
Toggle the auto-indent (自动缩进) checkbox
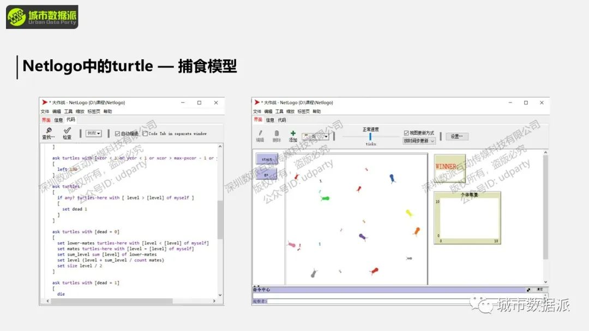click(117, 133)
